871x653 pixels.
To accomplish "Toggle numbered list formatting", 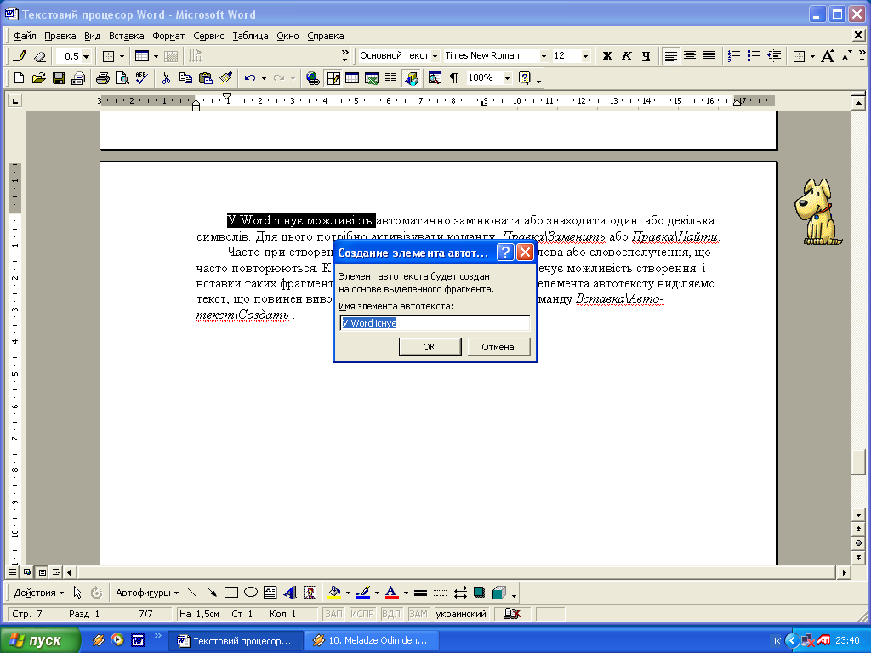I will pos(734,56).
